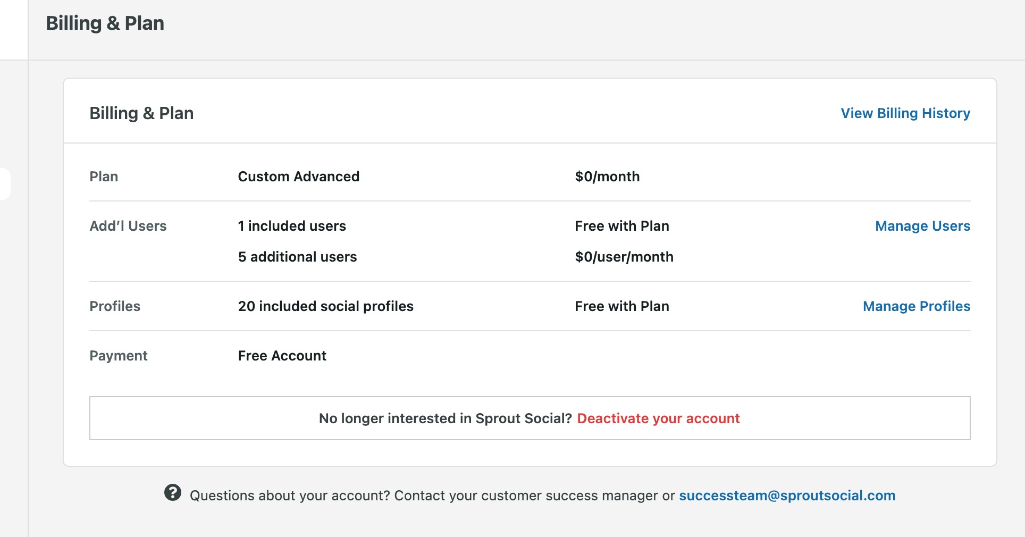Click No longer interested in Sprout Social text
Image resolution: width=1025 pixels, height=537 pixels.
click(445, 418)
